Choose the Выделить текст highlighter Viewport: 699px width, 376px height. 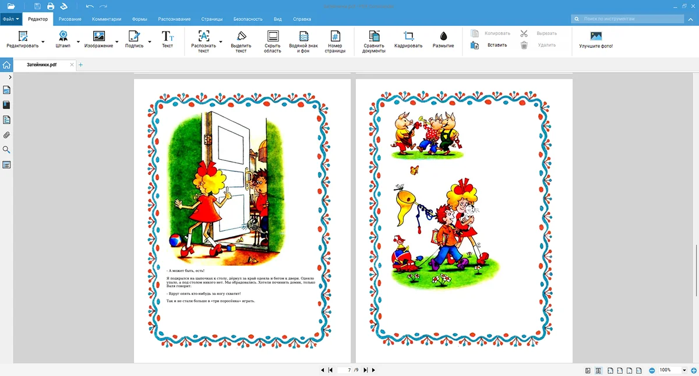click(241, 42)
